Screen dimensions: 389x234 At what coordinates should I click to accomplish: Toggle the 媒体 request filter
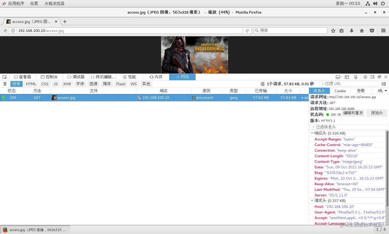(x=107, y=84)
